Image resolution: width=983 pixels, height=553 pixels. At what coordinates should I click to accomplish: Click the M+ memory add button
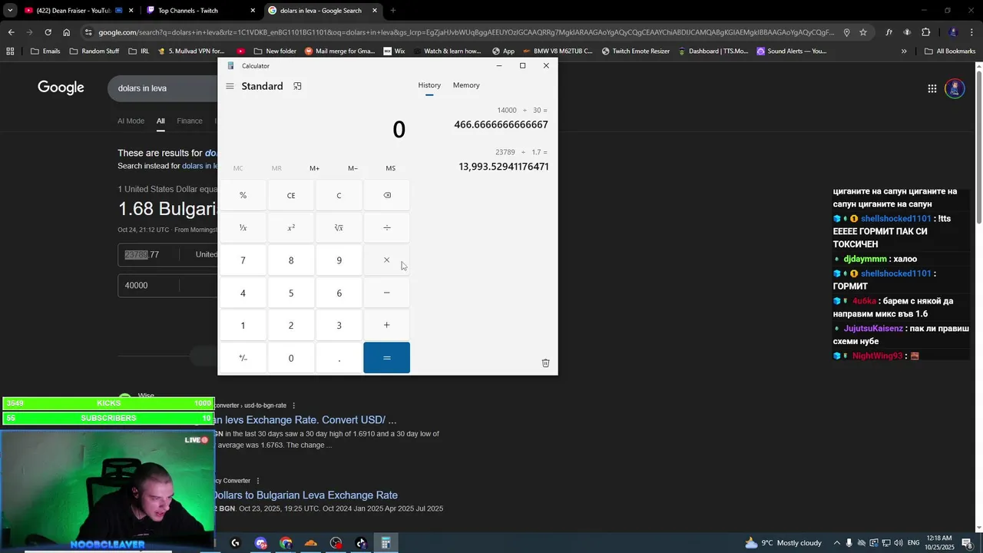pos(314,168)
